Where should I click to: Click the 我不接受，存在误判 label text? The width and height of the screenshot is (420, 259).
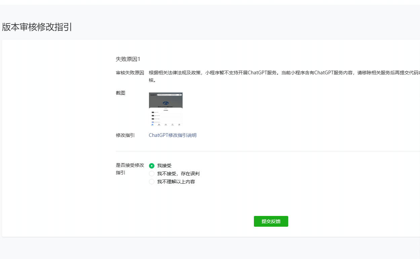178,174
